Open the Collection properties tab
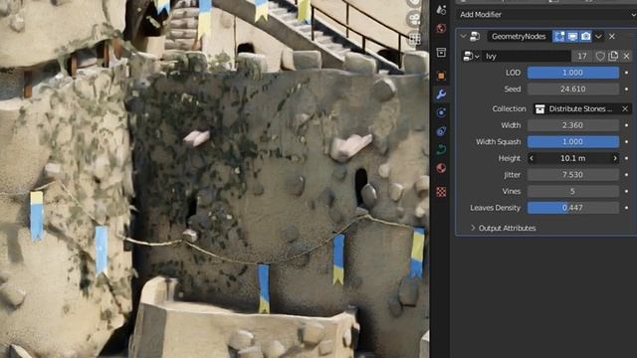Image resolution: width=637 pixels, height=358 pixels. 441,53
